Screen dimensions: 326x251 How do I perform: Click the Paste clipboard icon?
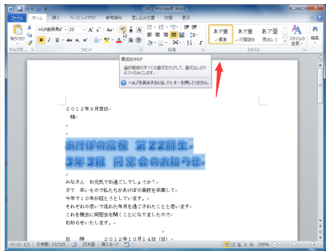[x=18, y=29]
